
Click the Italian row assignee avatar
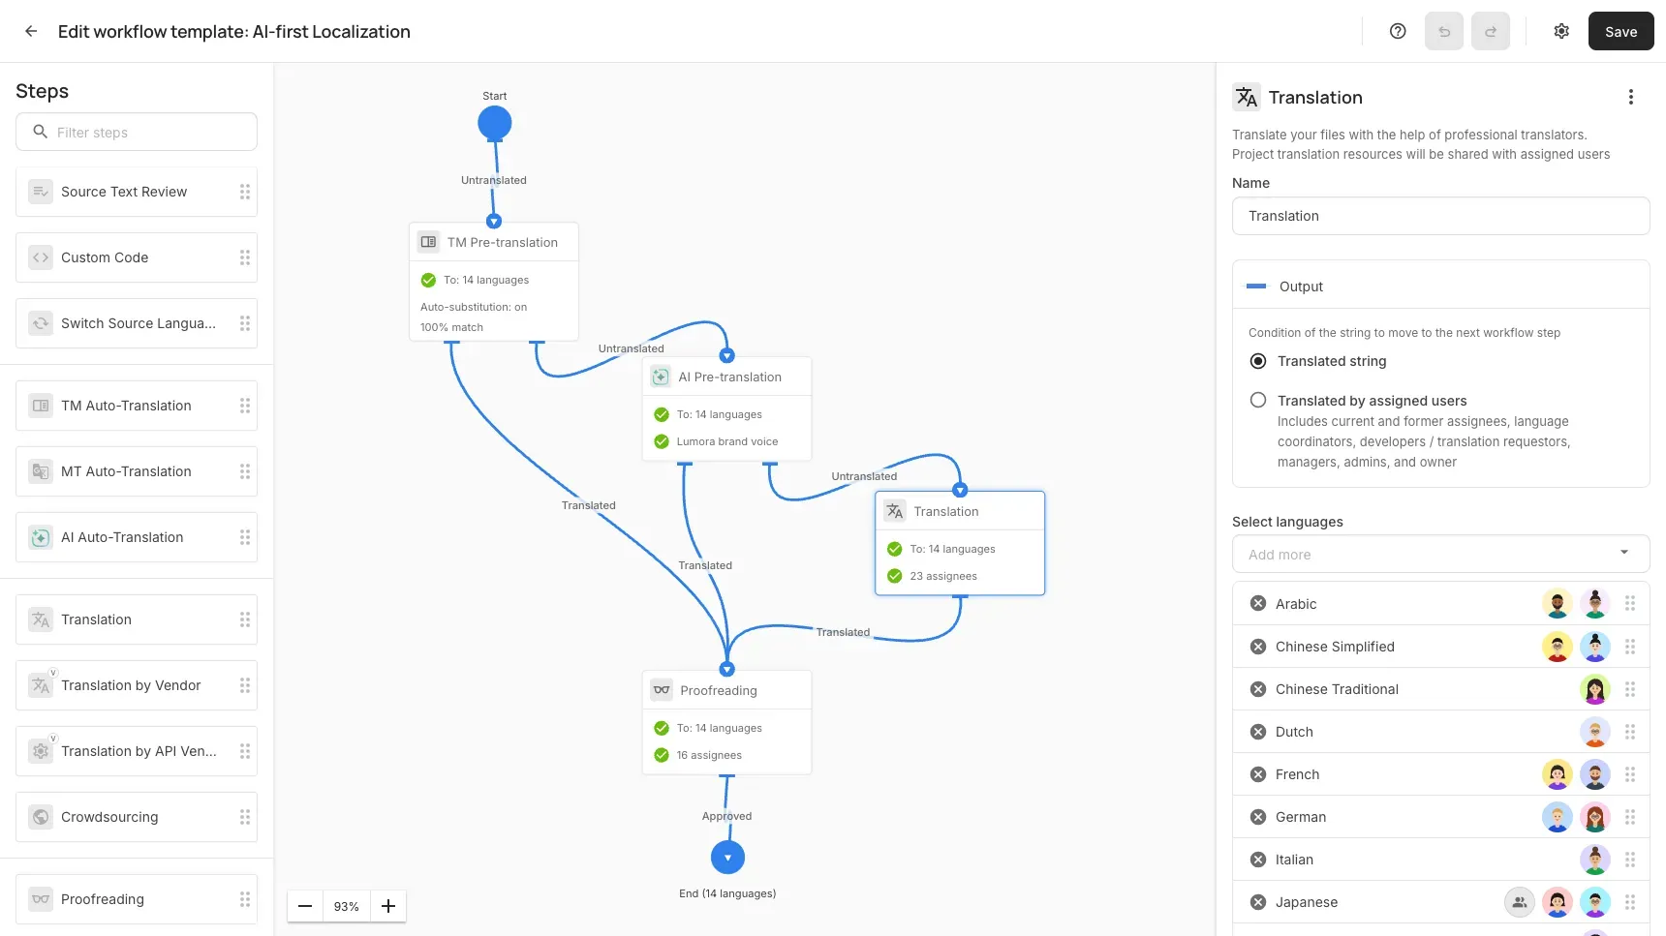coord(1595,860)
